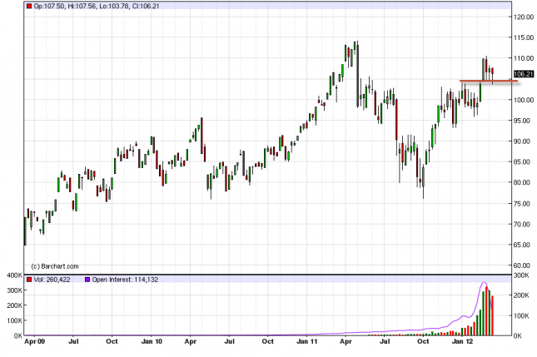Click the purple Open Interest legend square
The image size is (537, 357).
click(85, 279)
